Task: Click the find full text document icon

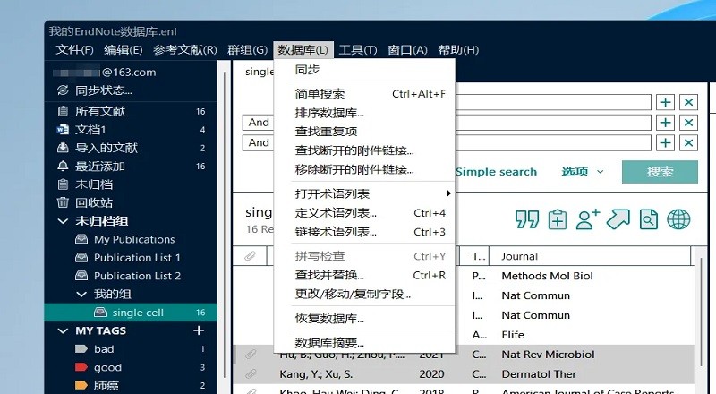Action: click(x=648, y=219)
